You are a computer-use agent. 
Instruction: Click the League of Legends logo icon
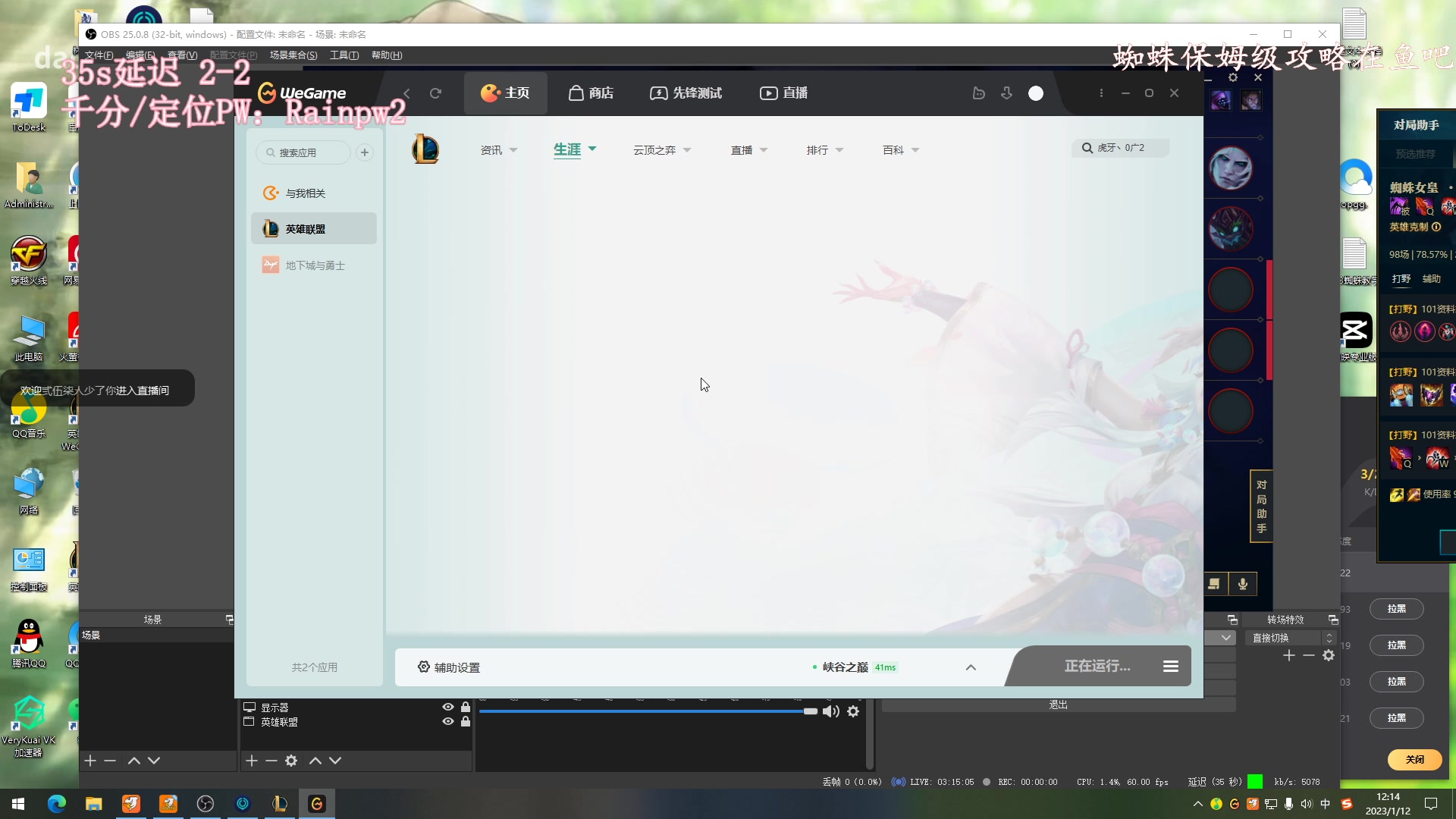click(425, 149)
